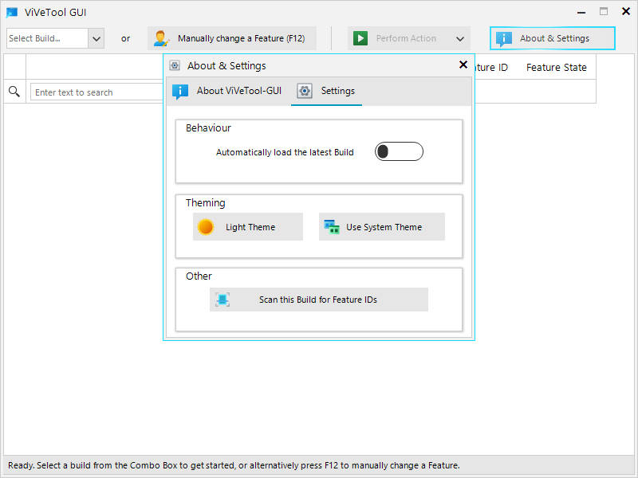The height and width of the screenshot is (478, 638).
Task: Switch to the Settings tab
Action: click(327, 91)
